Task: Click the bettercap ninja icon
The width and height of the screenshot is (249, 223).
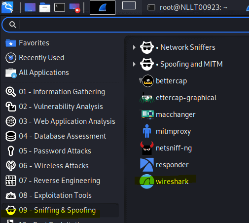Action: 146,81
